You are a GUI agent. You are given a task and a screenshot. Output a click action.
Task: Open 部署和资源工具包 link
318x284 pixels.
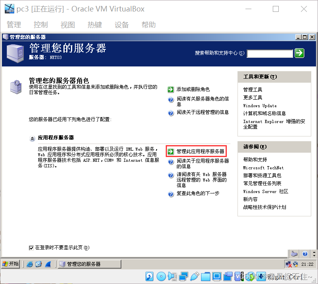click(x=262, y=175)
